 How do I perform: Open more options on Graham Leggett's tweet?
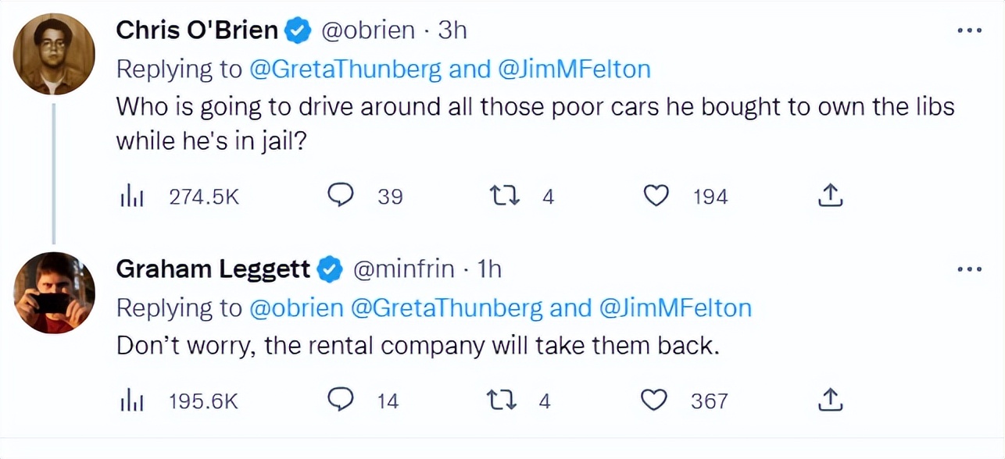point(969,269)
